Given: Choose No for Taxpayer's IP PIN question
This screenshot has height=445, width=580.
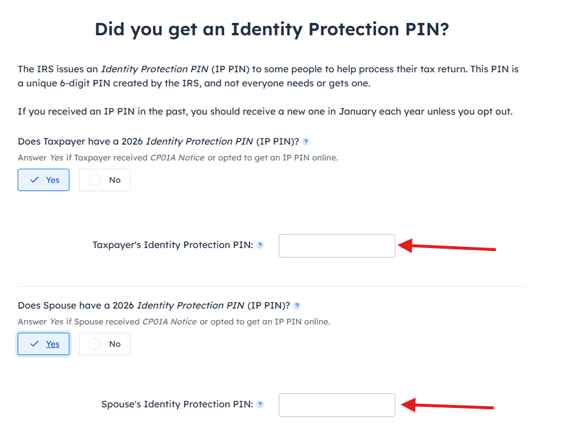Looking at the screenshot, I should pyautogui.click(x=105, y=180).
